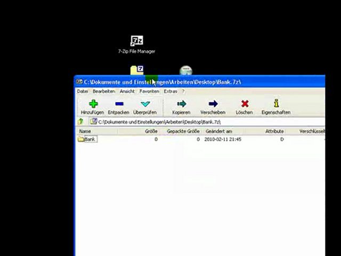
Task: Click the Hinzufügen (add) green plus icon
Action: click(93, 104)
